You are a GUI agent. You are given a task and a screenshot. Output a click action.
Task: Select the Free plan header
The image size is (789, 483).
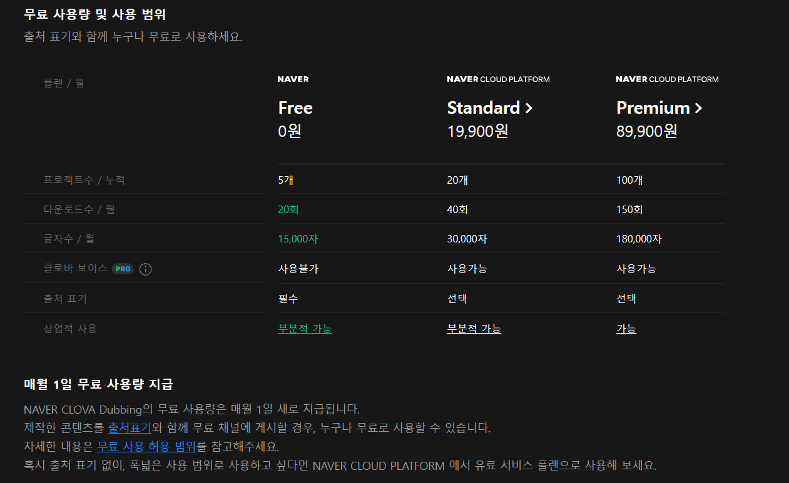tap(295, 107)
